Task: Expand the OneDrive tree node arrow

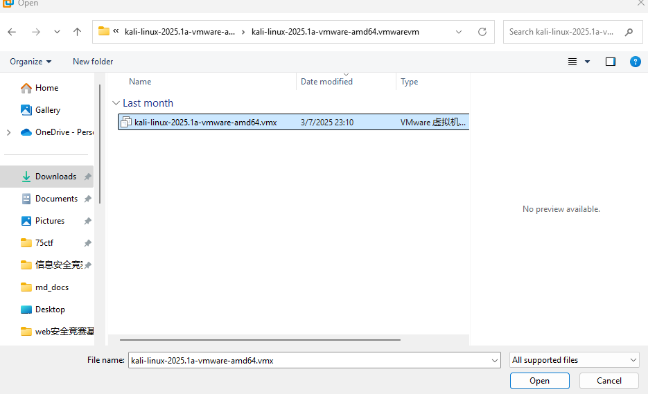Action: [9, 132]
